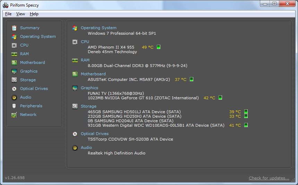Click the Storage hard drive icon in sidebar
298x185 pixels.
(x=14, y=80)
